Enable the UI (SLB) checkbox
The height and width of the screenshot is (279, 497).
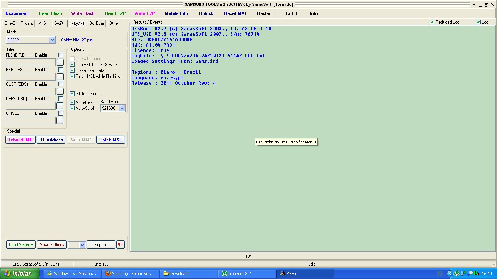60,113
